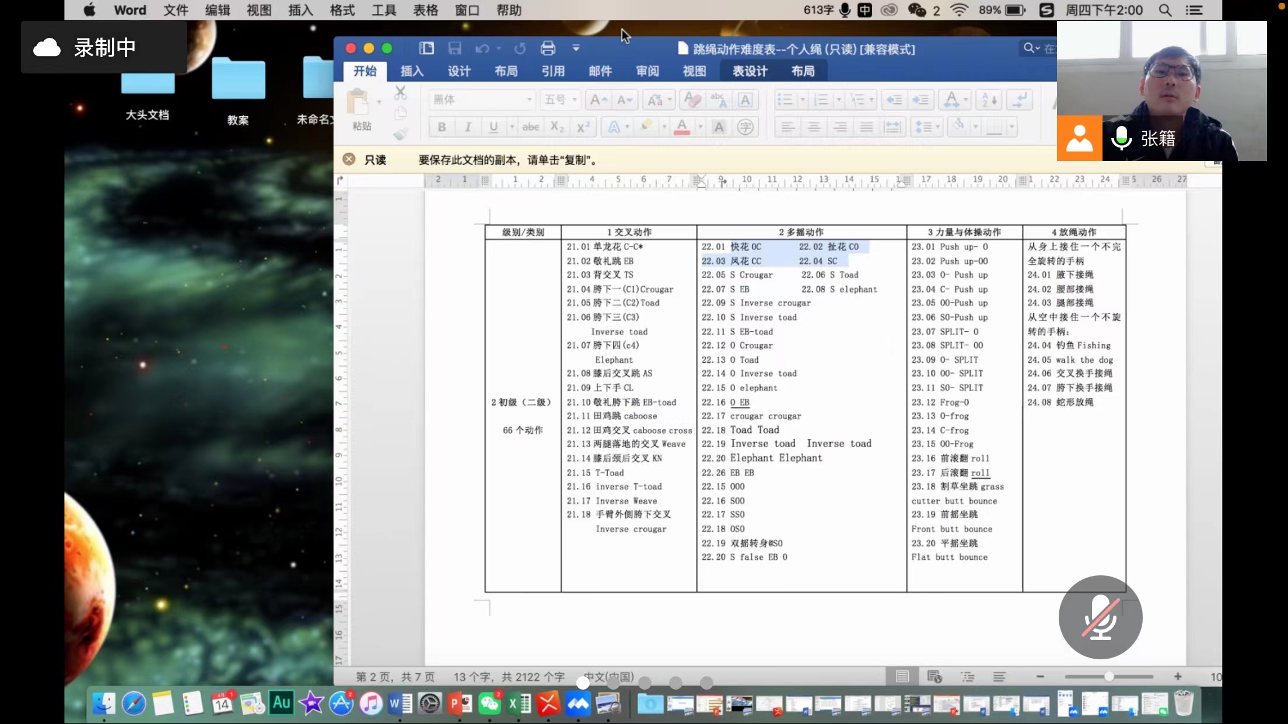Switch to print layout view in status bar
The image size is (1288, 724).
[x=902, y=677]
